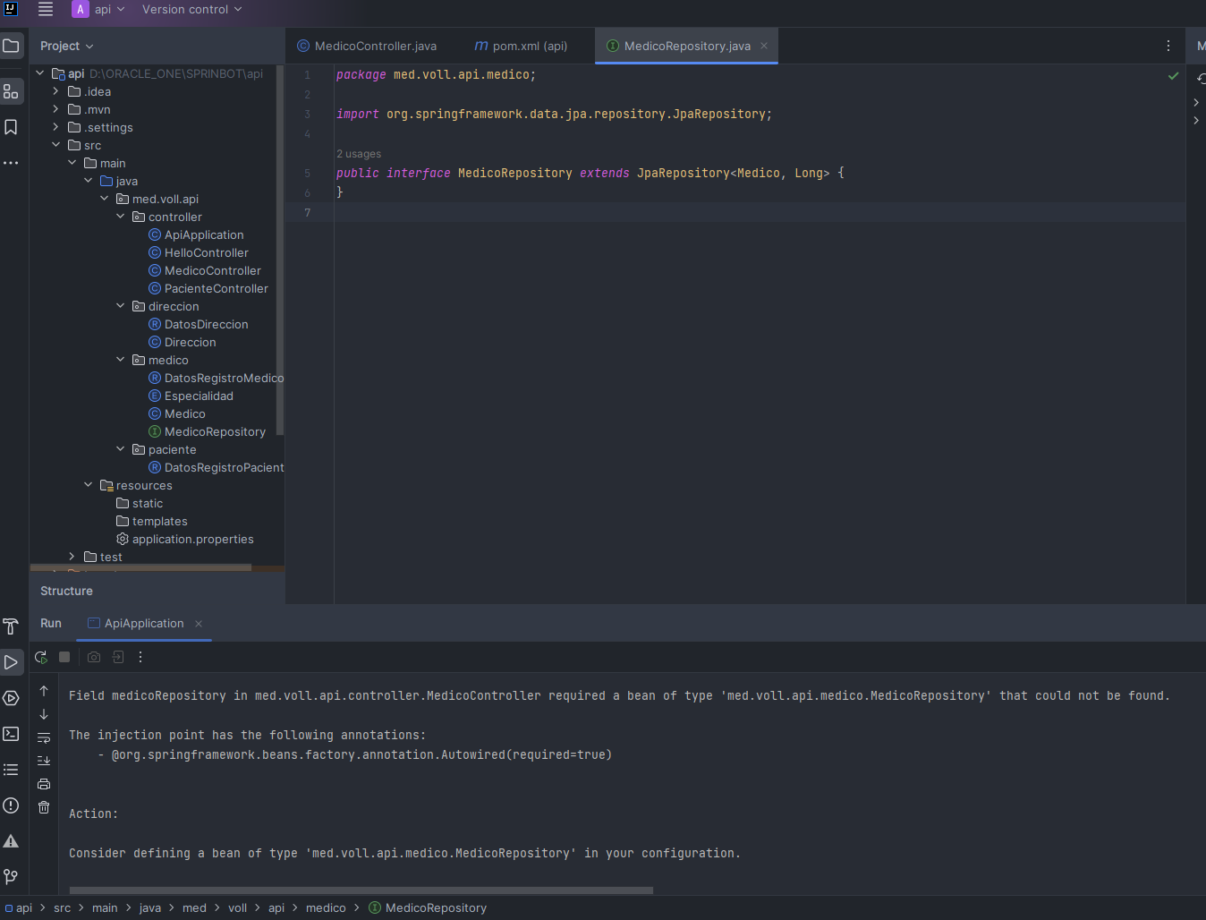Click the green inspection checkmark
Screen dimensions: 1206x920
point(1173,76)
